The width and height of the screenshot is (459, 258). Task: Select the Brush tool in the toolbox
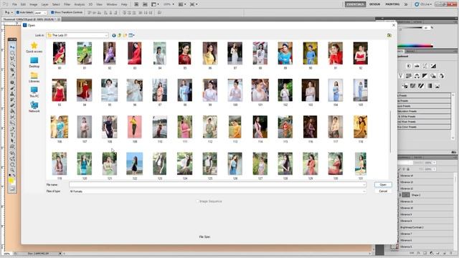click(x=12, y=88)
